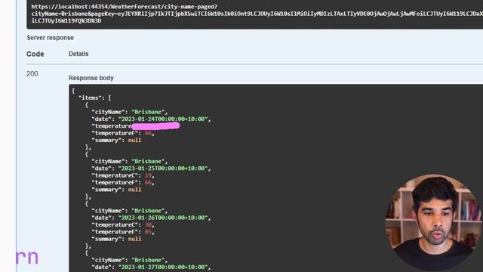The height and width of the screenshot is (272, 483).
Task: Click the Server response heading
Action: pos(51,38)
